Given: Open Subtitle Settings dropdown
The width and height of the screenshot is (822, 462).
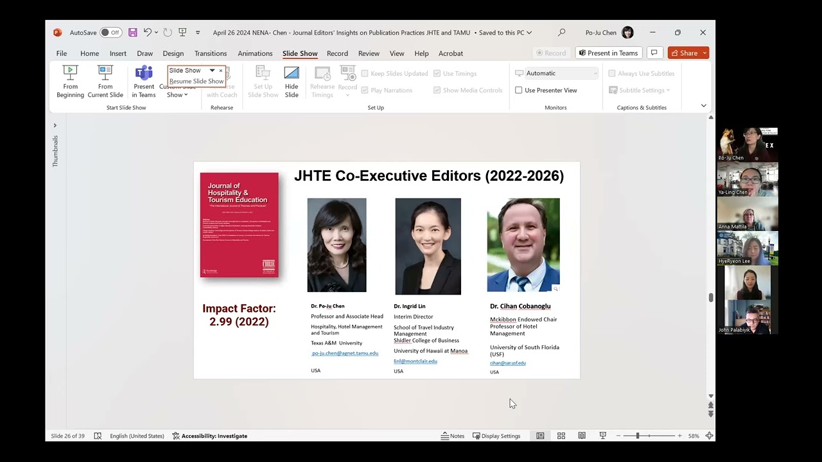Looking at the screenshot, I should 640,90.
